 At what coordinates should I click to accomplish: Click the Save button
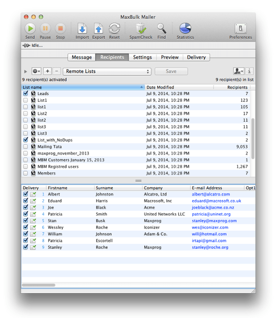(171, 71)
